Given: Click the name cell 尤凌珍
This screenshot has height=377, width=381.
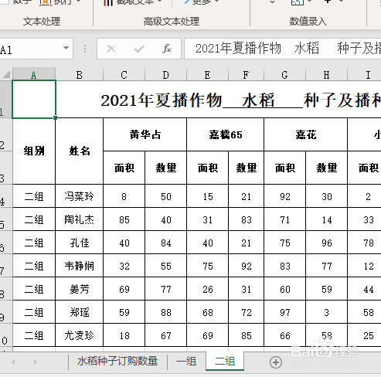Looking at the screenshot, I should pyautogui.click(x=79, y=335).
